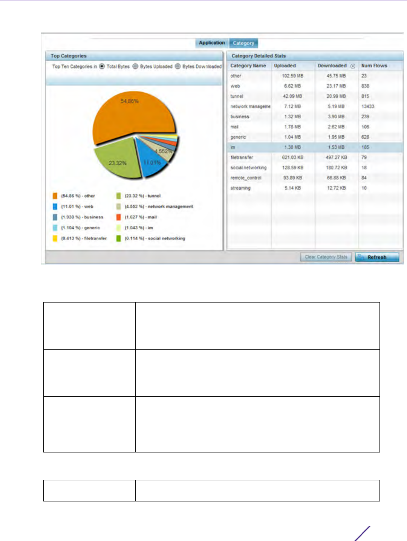Image resolution: width=407 pixels, height=541 pixels.
Task: Switch to the Application tab
Action: [x=212, y=43]
